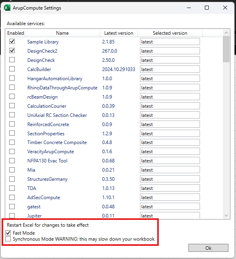Click version 1.10.1 of AdSecCompute
The width and height of the screenshot is (236, 259).
108,198
